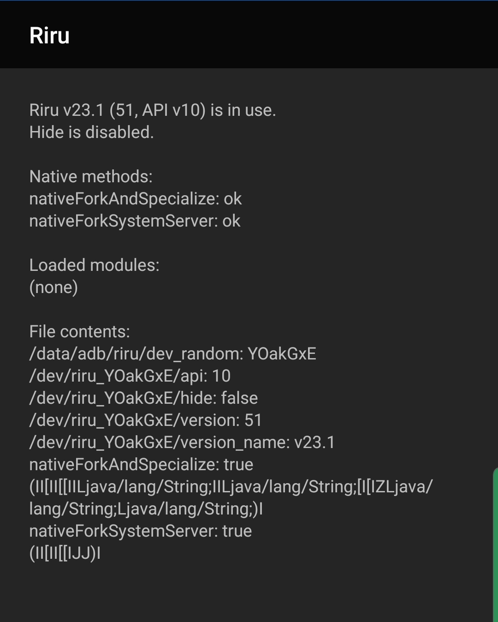This screenshot has height=622, width=498.
Task: Tap the '/dev/riru_YOakGxE/hide: false' entry
Action: tap(143, 398)
